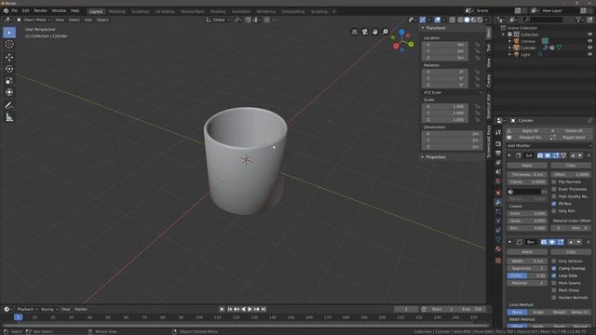
Task: Copy the Bevel modifier
Action: tap(571, 252)
